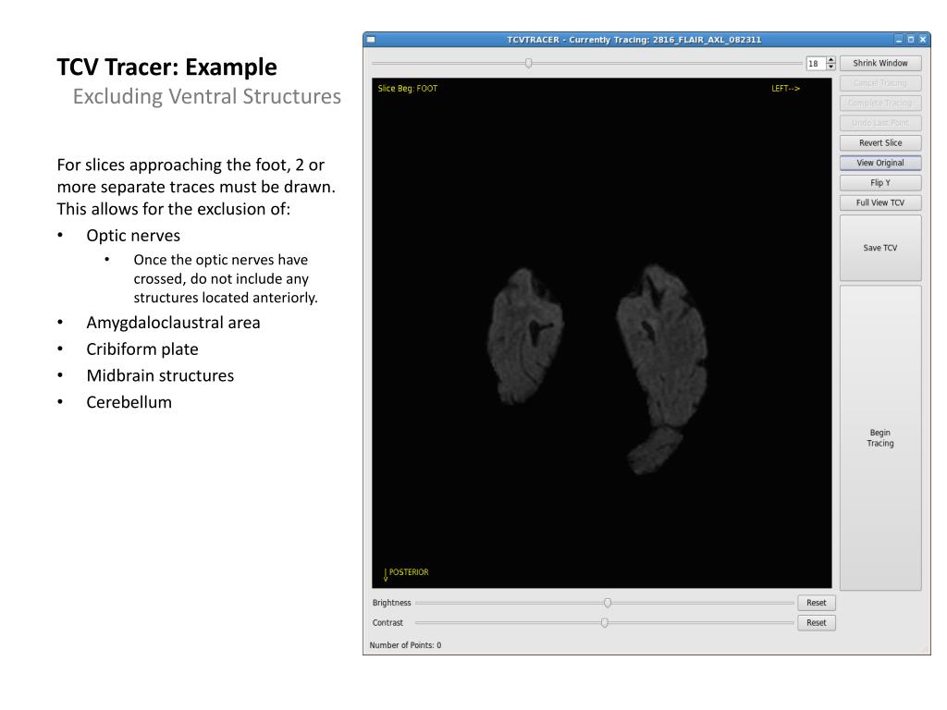Maximize the TCVTRACER window
The image size is (947, 710).
911,40
